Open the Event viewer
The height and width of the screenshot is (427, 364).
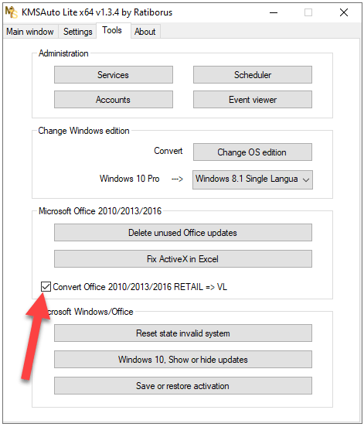pos(253,99)
